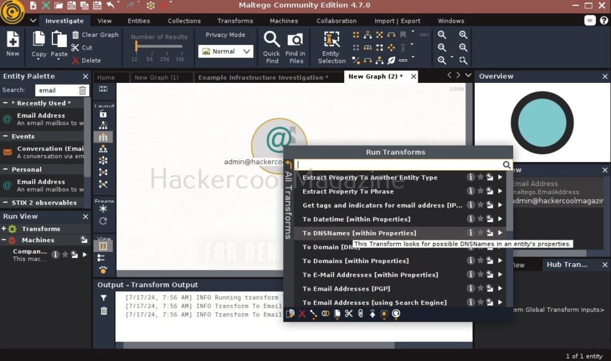Open Quick Find tool

(271, 47)
